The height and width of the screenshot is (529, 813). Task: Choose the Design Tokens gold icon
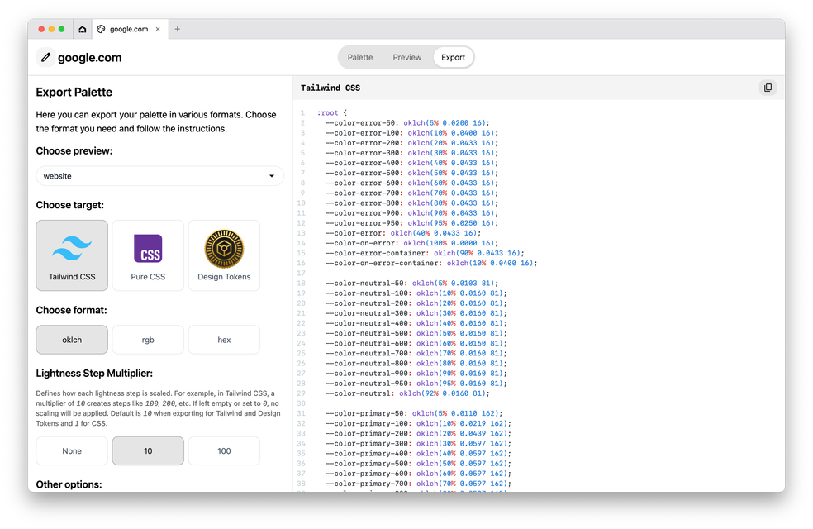(x=224, y=248)
